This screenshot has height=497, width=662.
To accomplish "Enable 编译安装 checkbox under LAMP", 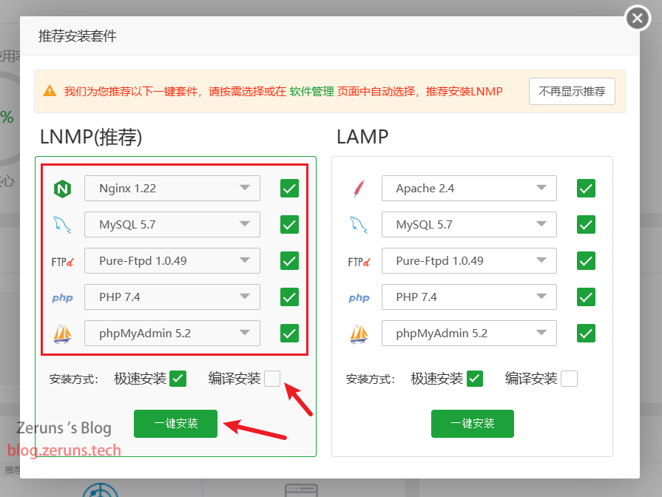I will (x=569, y=379).
